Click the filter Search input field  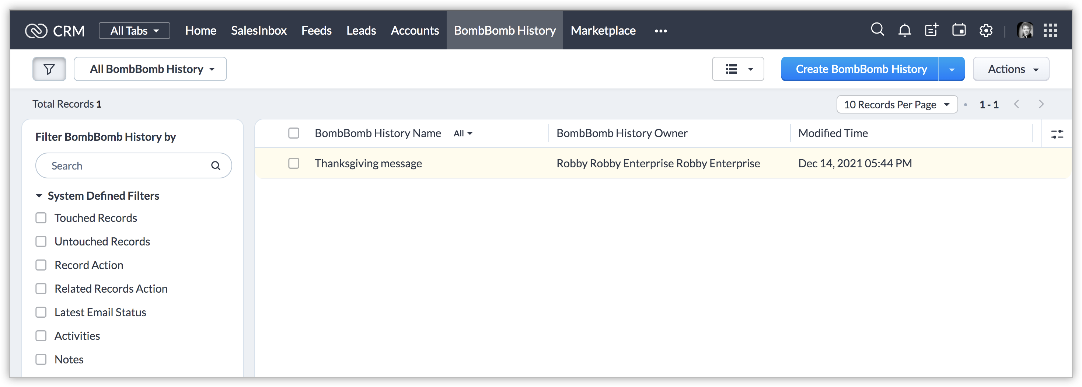point(133,166)
